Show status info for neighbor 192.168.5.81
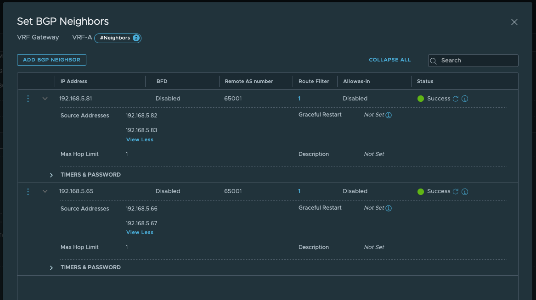This screenshot has height=300, width=536. click(x=465, y=99)
